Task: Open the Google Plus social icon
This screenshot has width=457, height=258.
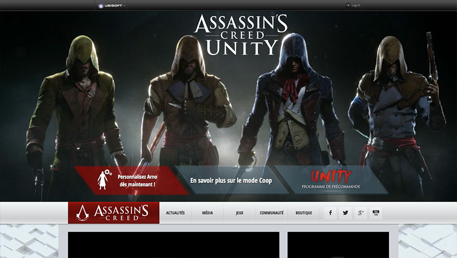Action: coord(361,213)
